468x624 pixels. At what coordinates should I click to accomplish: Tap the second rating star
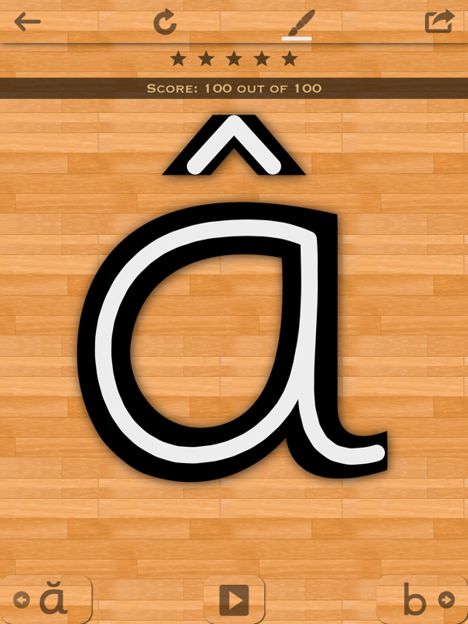pyautogui.click(x=206, y=58)
